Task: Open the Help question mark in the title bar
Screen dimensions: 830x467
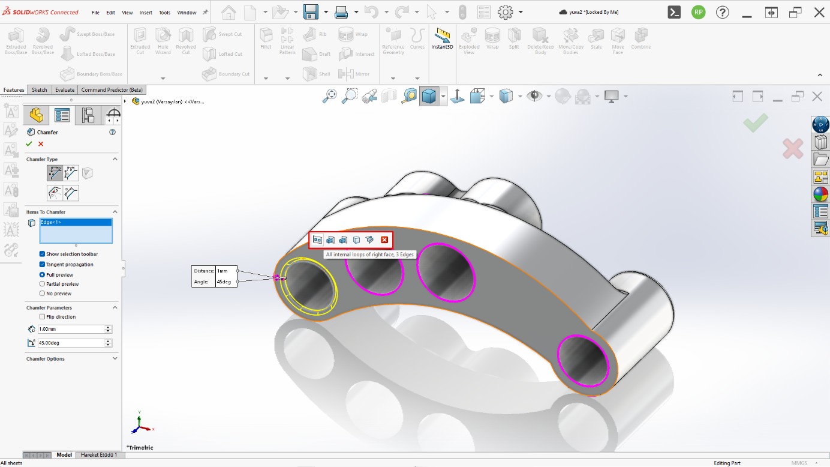Action: point(723,12)
